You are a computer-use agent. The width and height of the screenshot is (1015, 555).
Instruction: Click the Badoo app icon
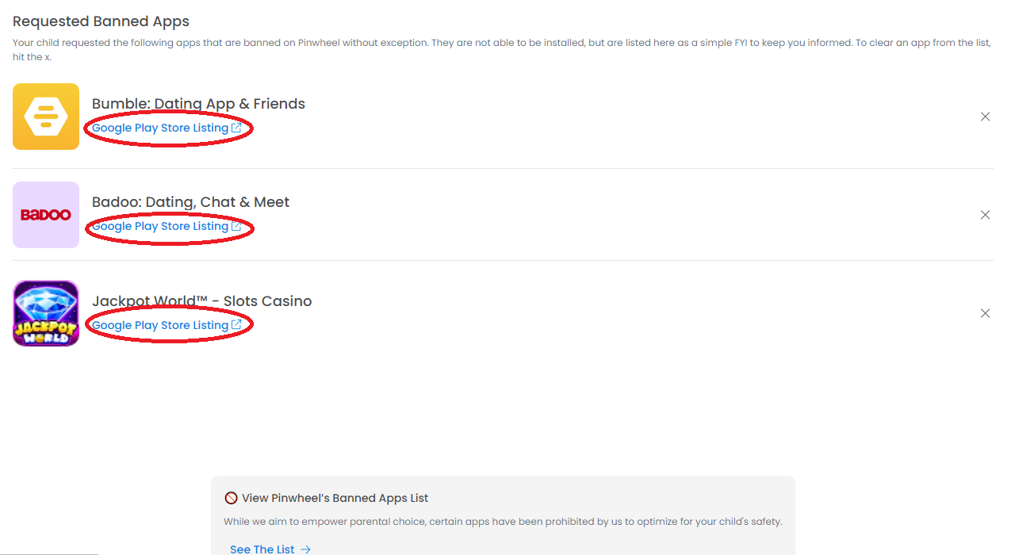pyautogui.click(x=46, y=215)
